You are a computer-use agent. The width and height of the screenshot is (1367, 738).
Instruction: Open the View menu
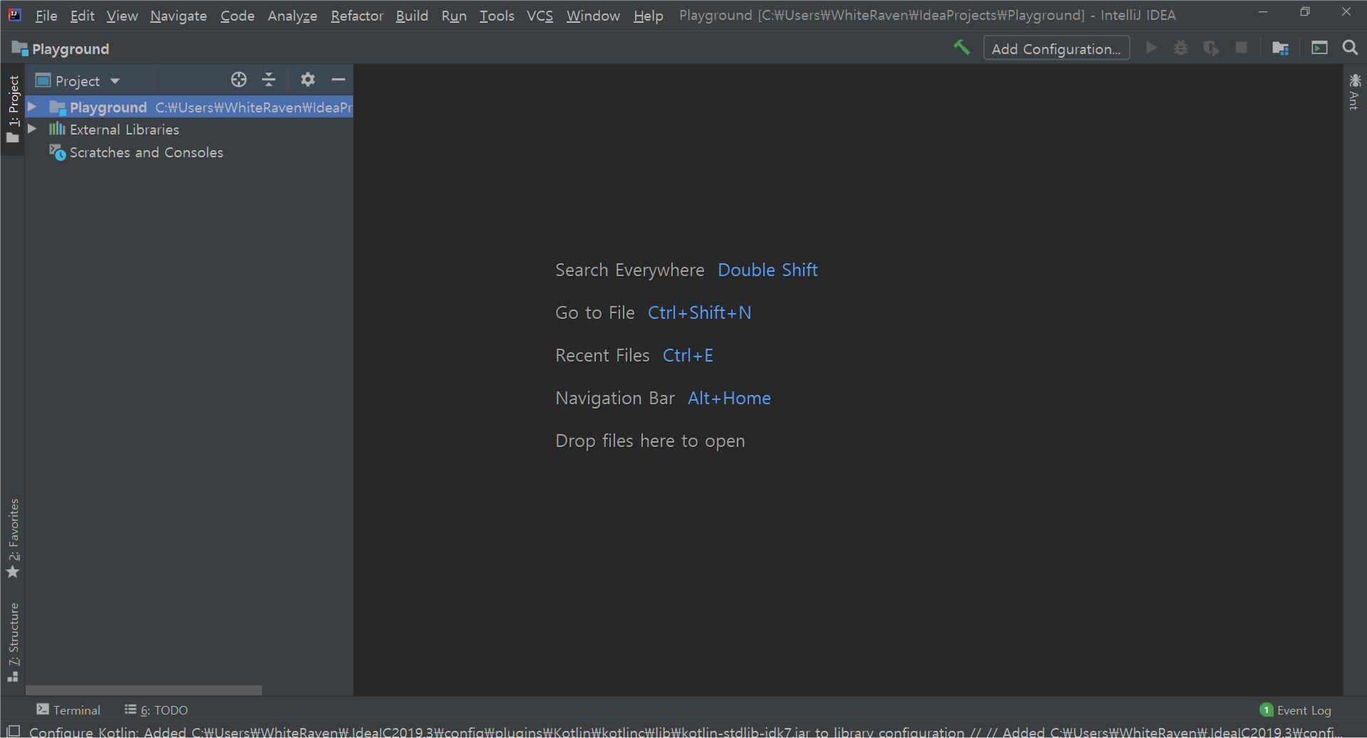click(122, 15)
